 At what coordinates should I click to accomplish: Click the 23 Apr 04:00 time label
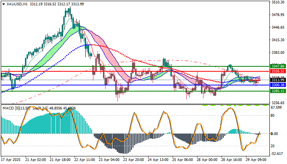tap(109, 160)
